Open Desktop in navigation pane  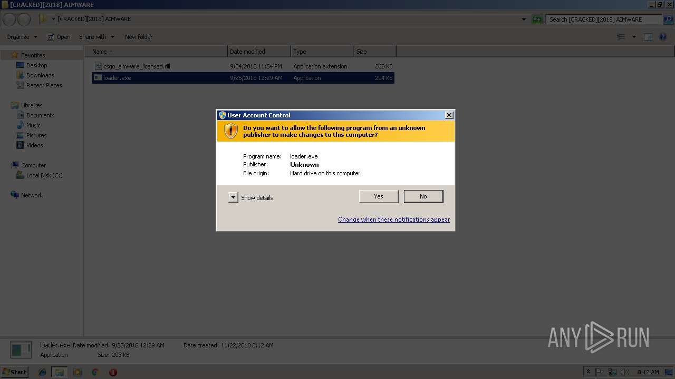coord(36,65)
